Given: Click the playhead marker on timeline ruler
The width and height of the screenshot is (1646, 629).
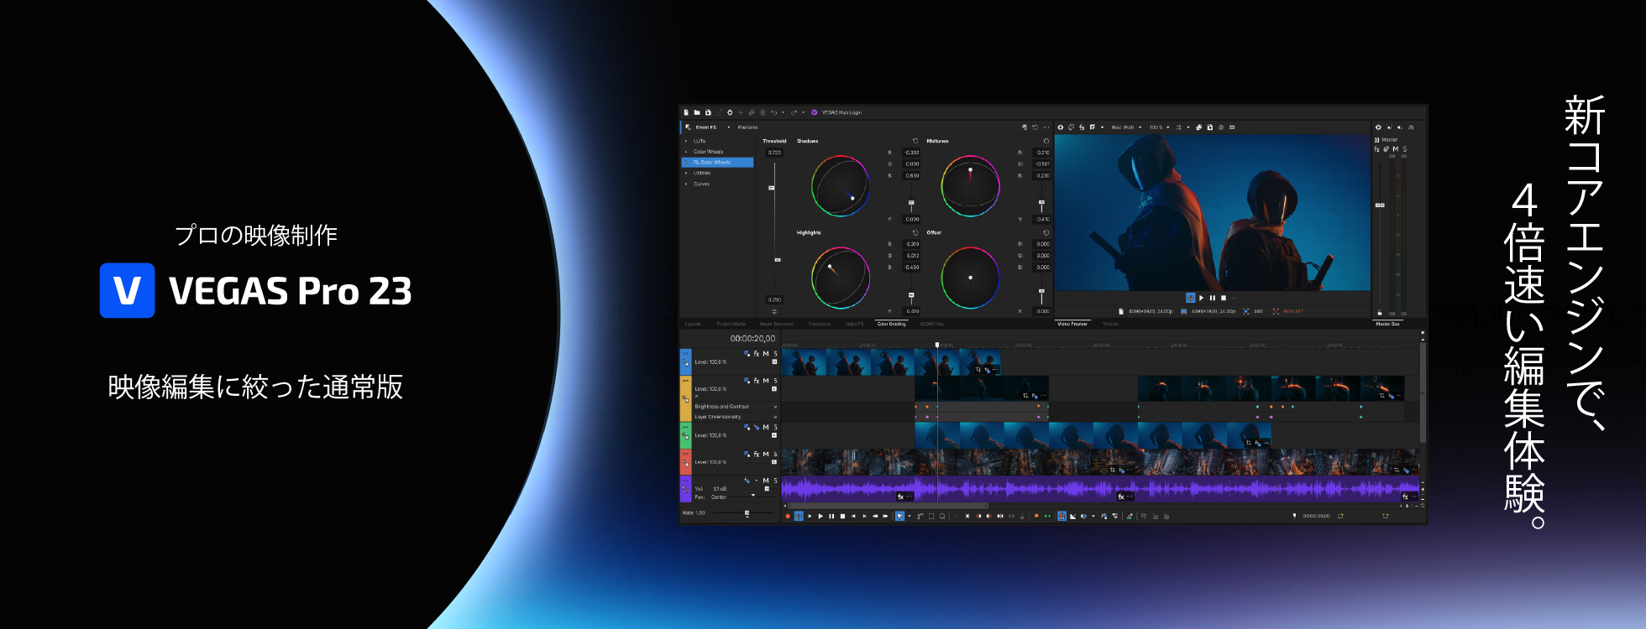Looking at the screenshot, I should click(x=937, y=345).
